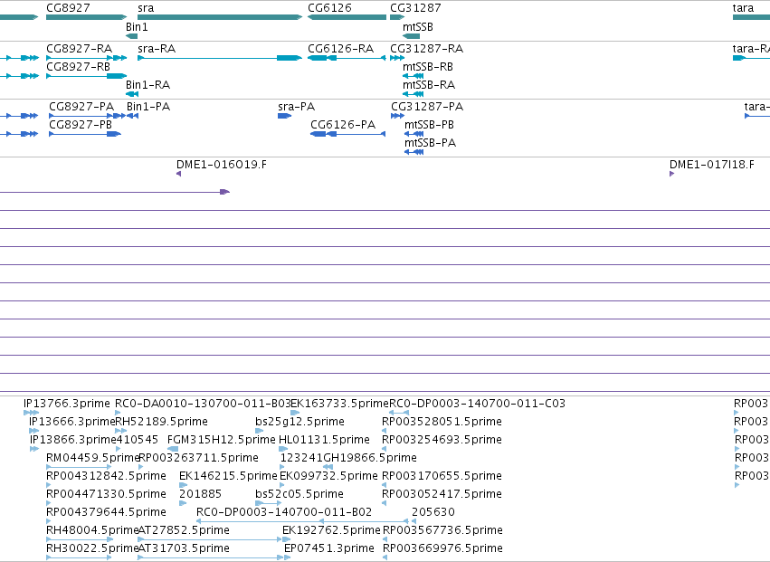The height and width of the screenshot is (562, 770).
Task: Select protein CG8927-PB
Action: [85, 134]
